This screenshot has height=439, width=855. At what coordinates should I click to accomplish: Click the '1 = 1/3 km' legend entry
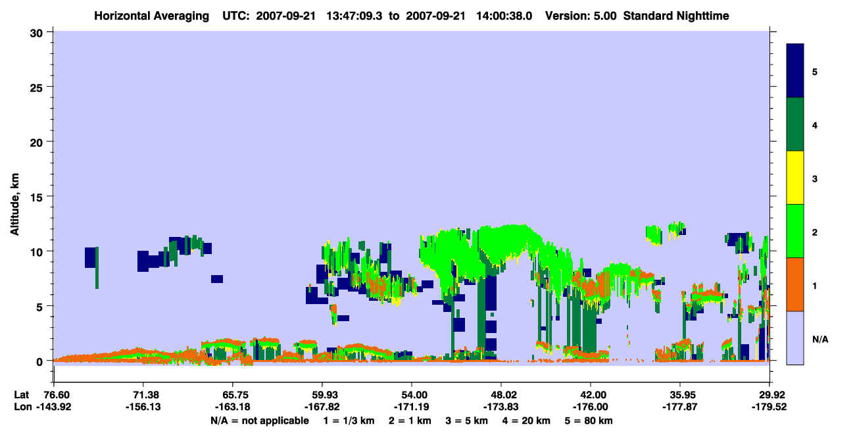(x=349, y=421)
